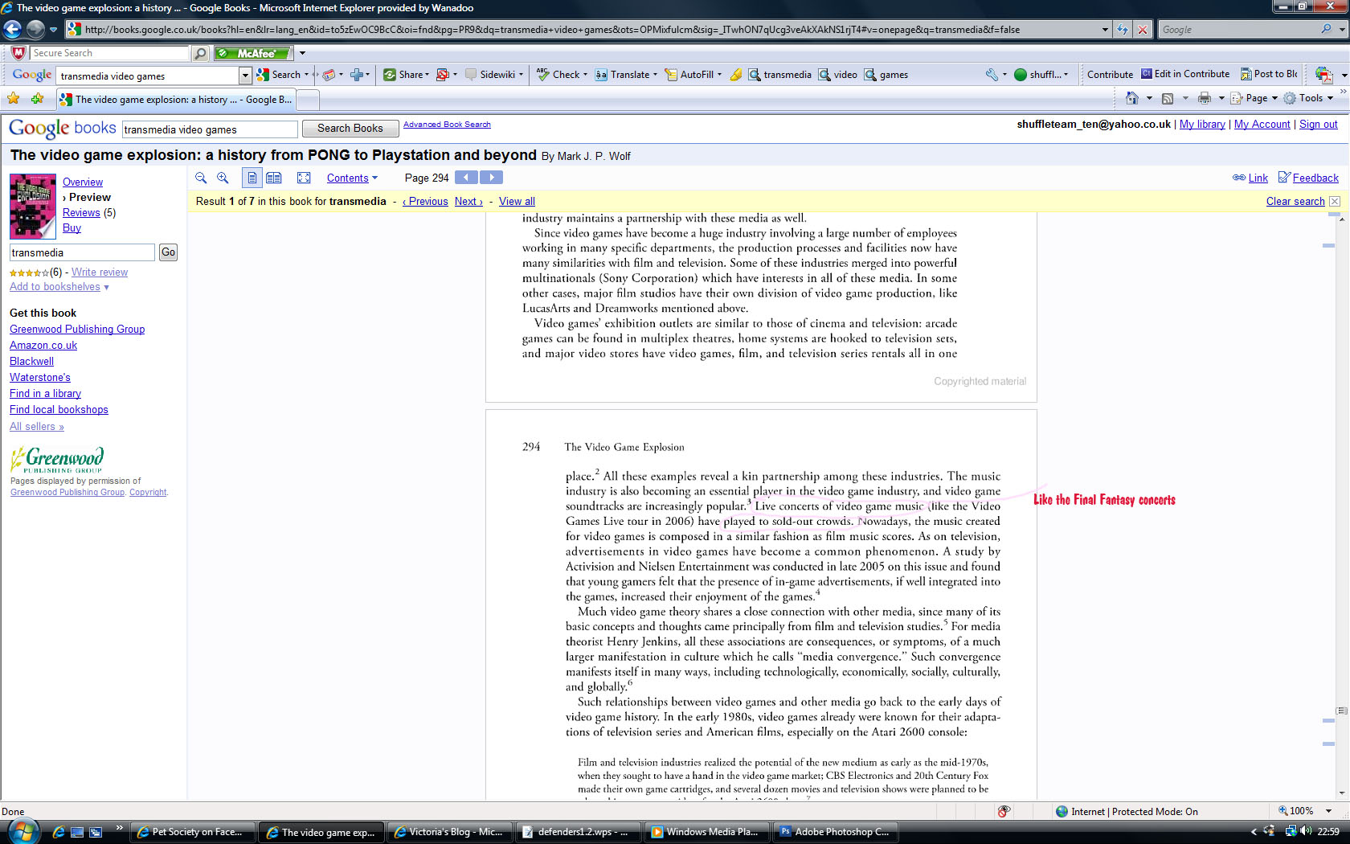Click the McAfee Secure Search magnifier
Image resolution: width=1350 pixels, height=844 pixels.
pos(201,53)
